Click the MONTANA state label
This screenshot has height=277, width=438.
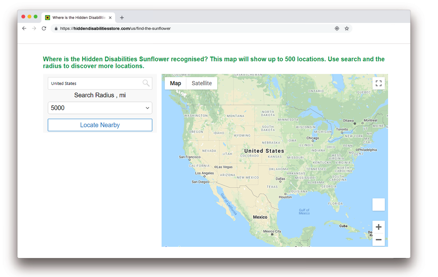pos(235,116)
